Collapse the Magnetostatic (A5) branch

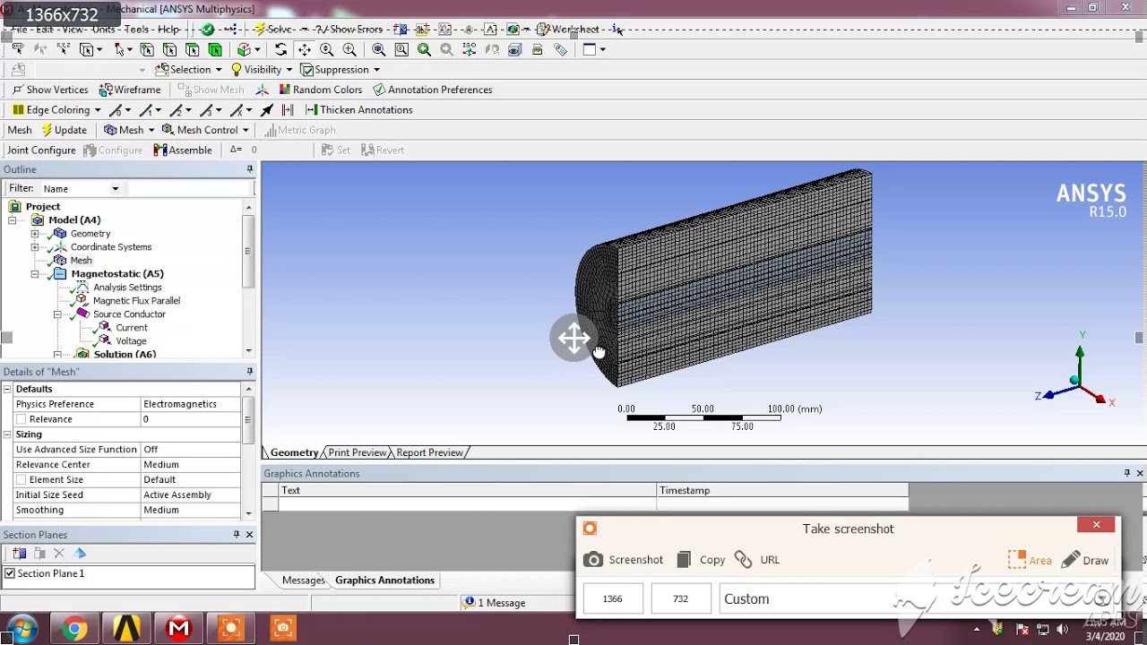pos(35,274)
